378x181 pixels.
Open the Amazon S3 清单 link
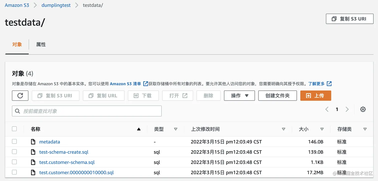click(125, 84)
